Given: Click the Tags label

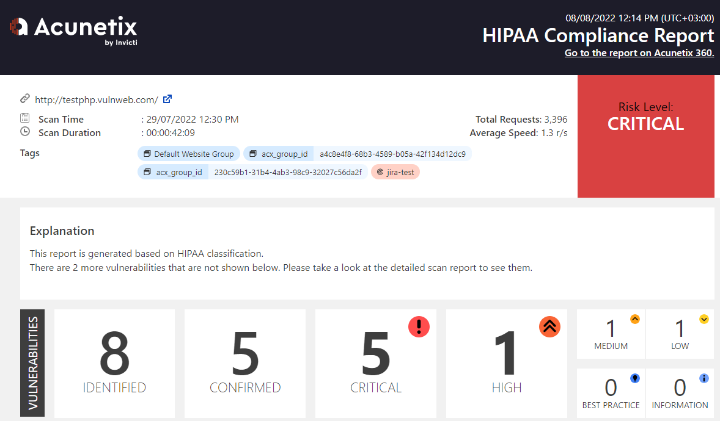Looking at the screenshot, I should point(30,153).
